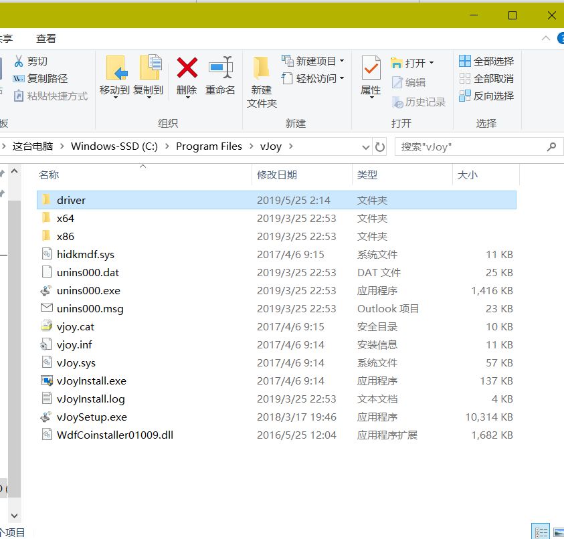
Task: Click the Open (打开) ribbon button
Action: coord(412,64)
